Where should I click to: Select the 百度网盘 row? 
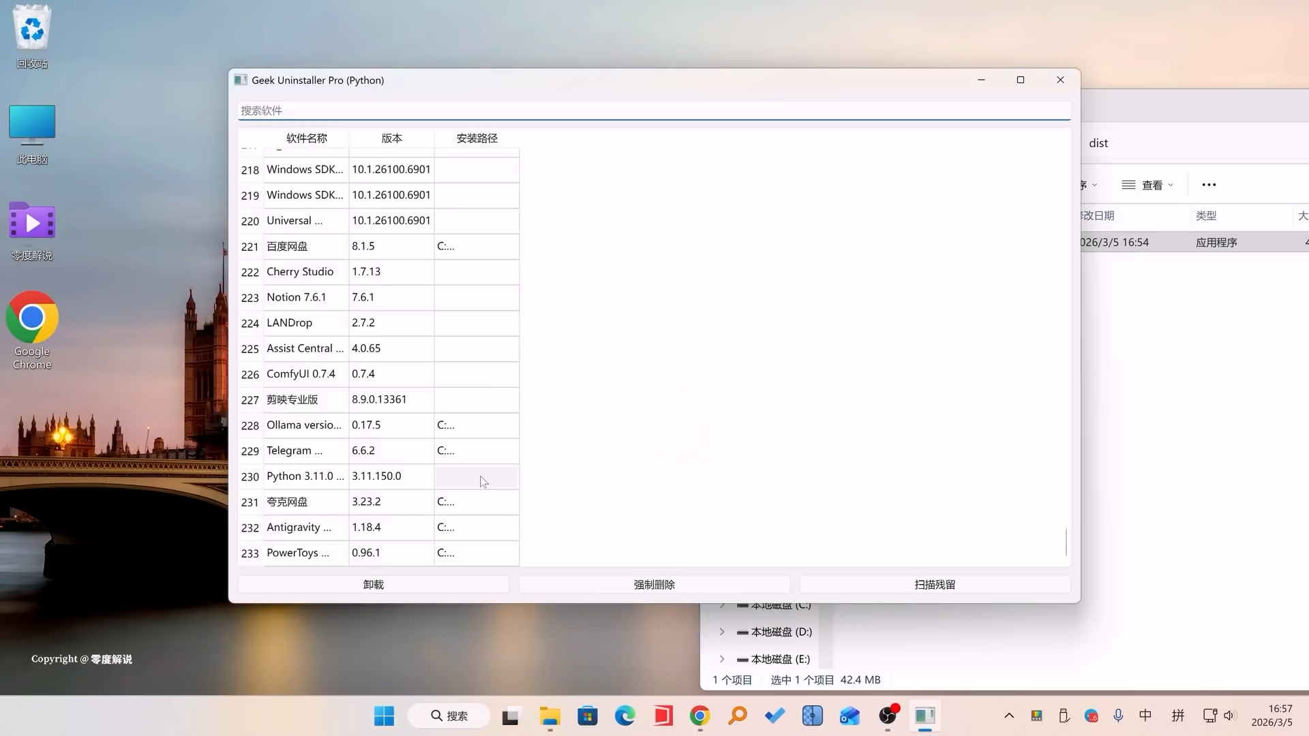coord(378,246)
